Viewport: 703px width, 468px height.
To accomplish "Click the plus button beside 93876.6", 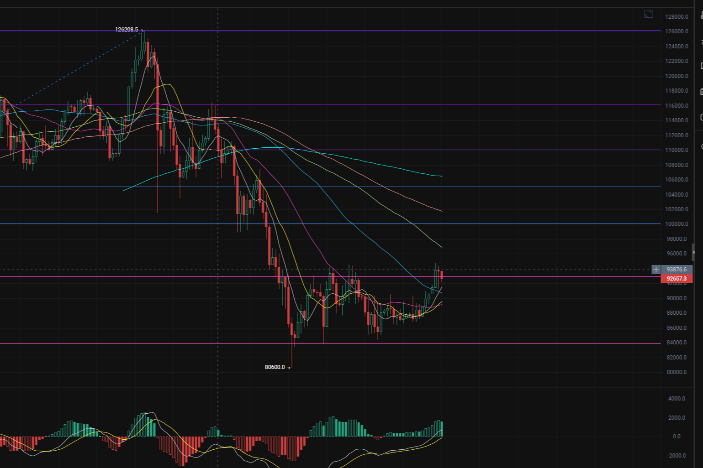I will (656, 270).
